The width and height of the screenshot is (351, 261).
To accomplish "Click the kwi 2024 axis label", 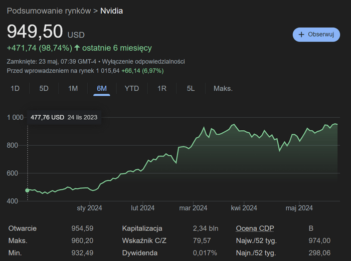I will 244,208.
